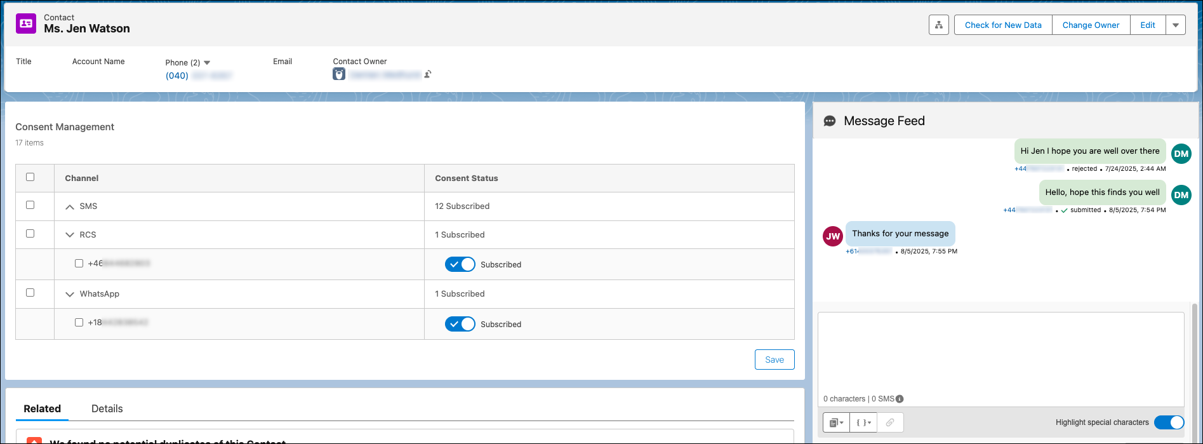Click the +44 number link under 'Hi Jen' message

coord(1039,169)
